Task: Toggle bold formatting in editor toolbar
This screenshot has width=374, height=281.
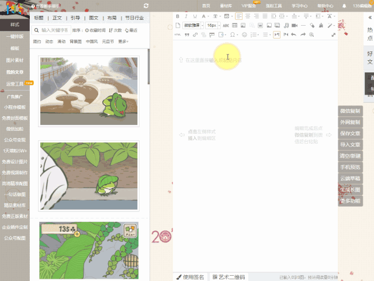Action: [x=179, y=16]
